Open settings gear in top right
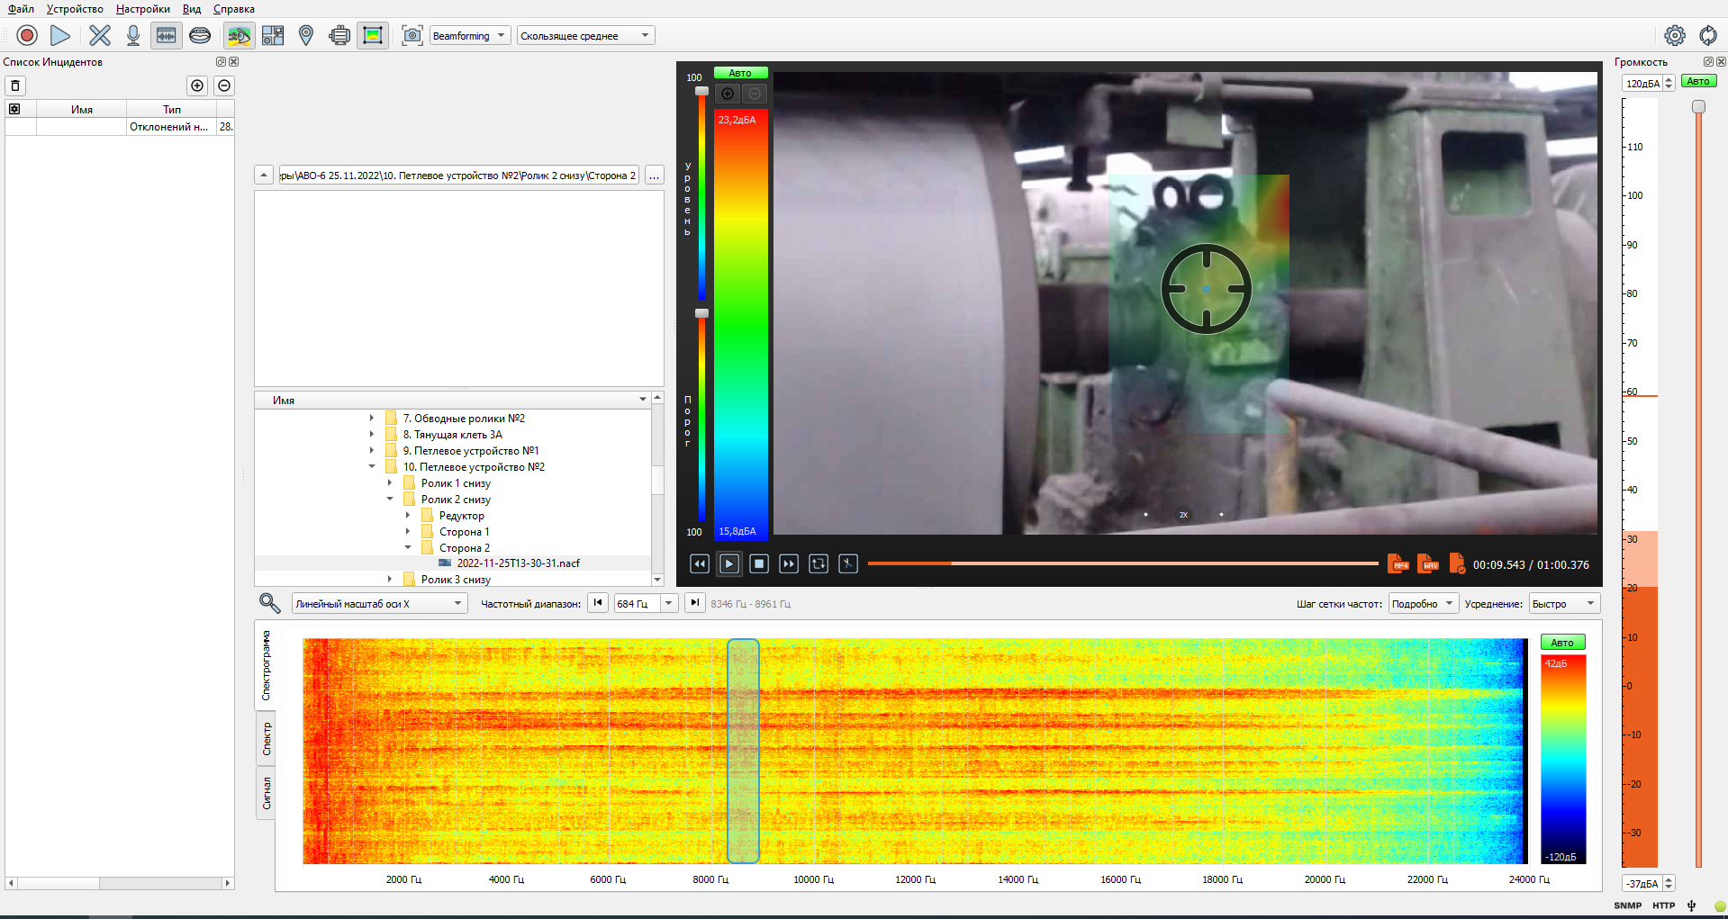This screenshot has height=919, width=1728. point(1674,35)
